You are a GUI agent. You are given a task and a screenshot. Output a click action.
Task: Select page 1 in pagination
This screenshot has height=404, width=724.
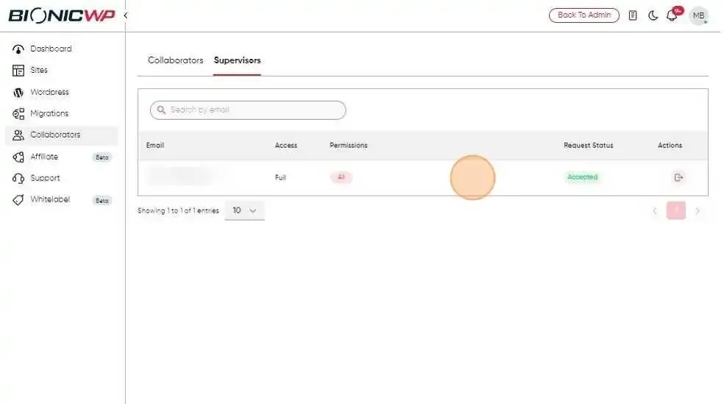click(676, 210)
